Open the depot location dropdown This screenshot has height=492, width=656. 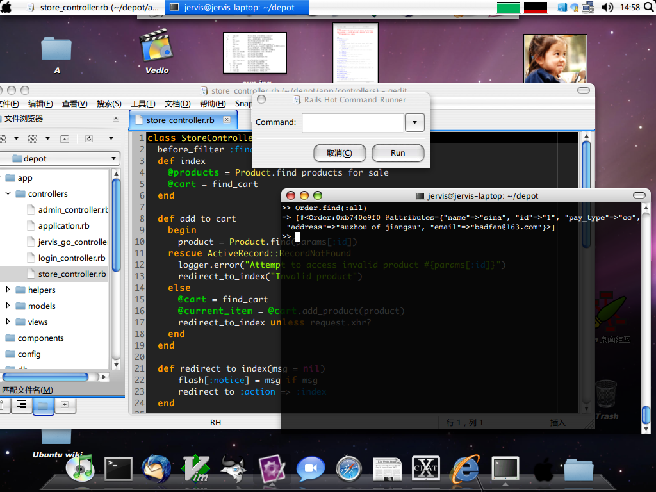click(60, 159)
